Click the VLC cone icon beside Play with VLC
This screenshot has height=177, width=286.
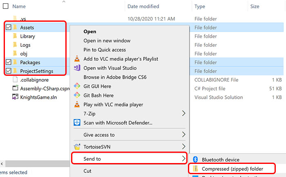77,104
